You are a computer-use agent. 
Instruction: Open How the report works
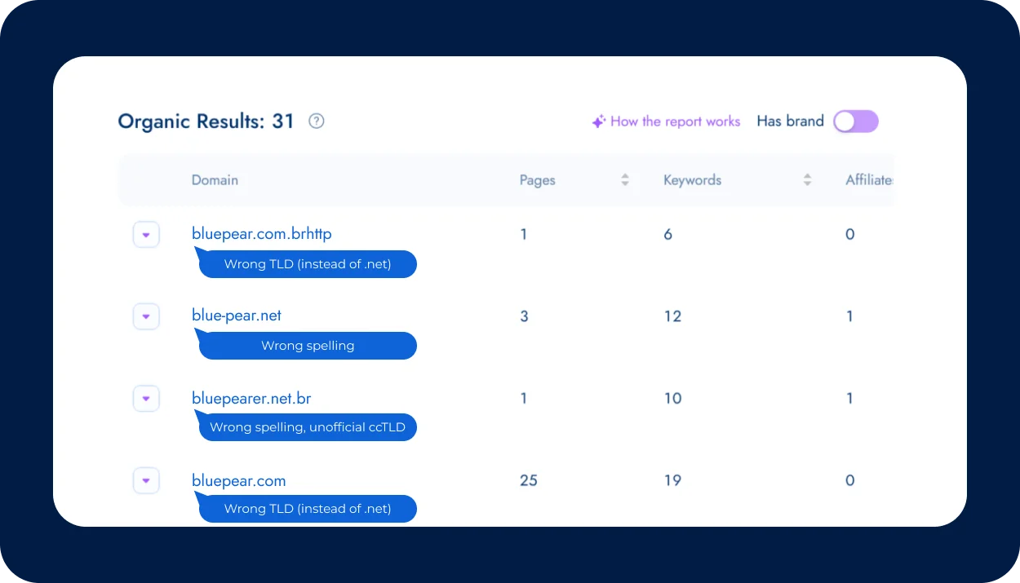coord(675,121)
